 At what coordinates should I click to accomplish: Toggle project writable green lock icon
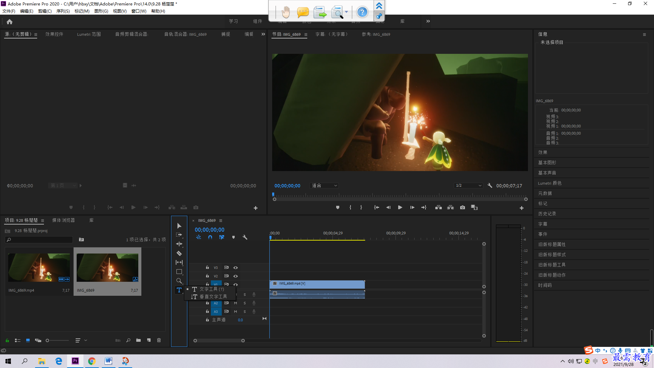pyautogui.click(x=7, y=340)
